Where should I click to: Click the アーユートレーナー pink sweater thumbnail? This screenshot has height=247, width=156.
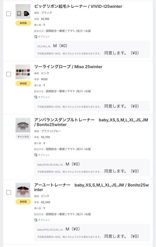tap(23, 190)
